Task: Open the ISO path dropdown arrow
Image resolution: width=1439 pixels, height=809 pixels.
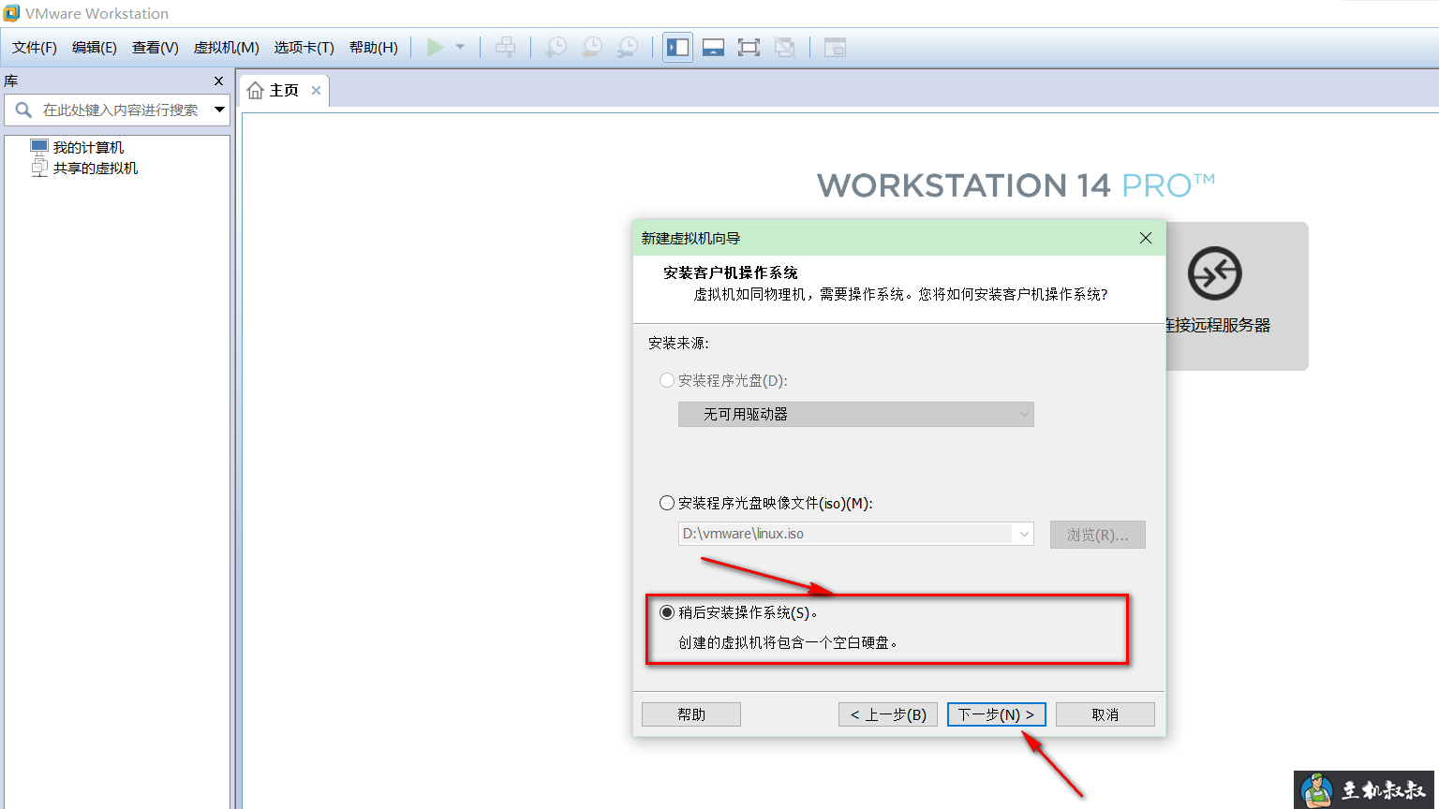Action: (1024, 534)
